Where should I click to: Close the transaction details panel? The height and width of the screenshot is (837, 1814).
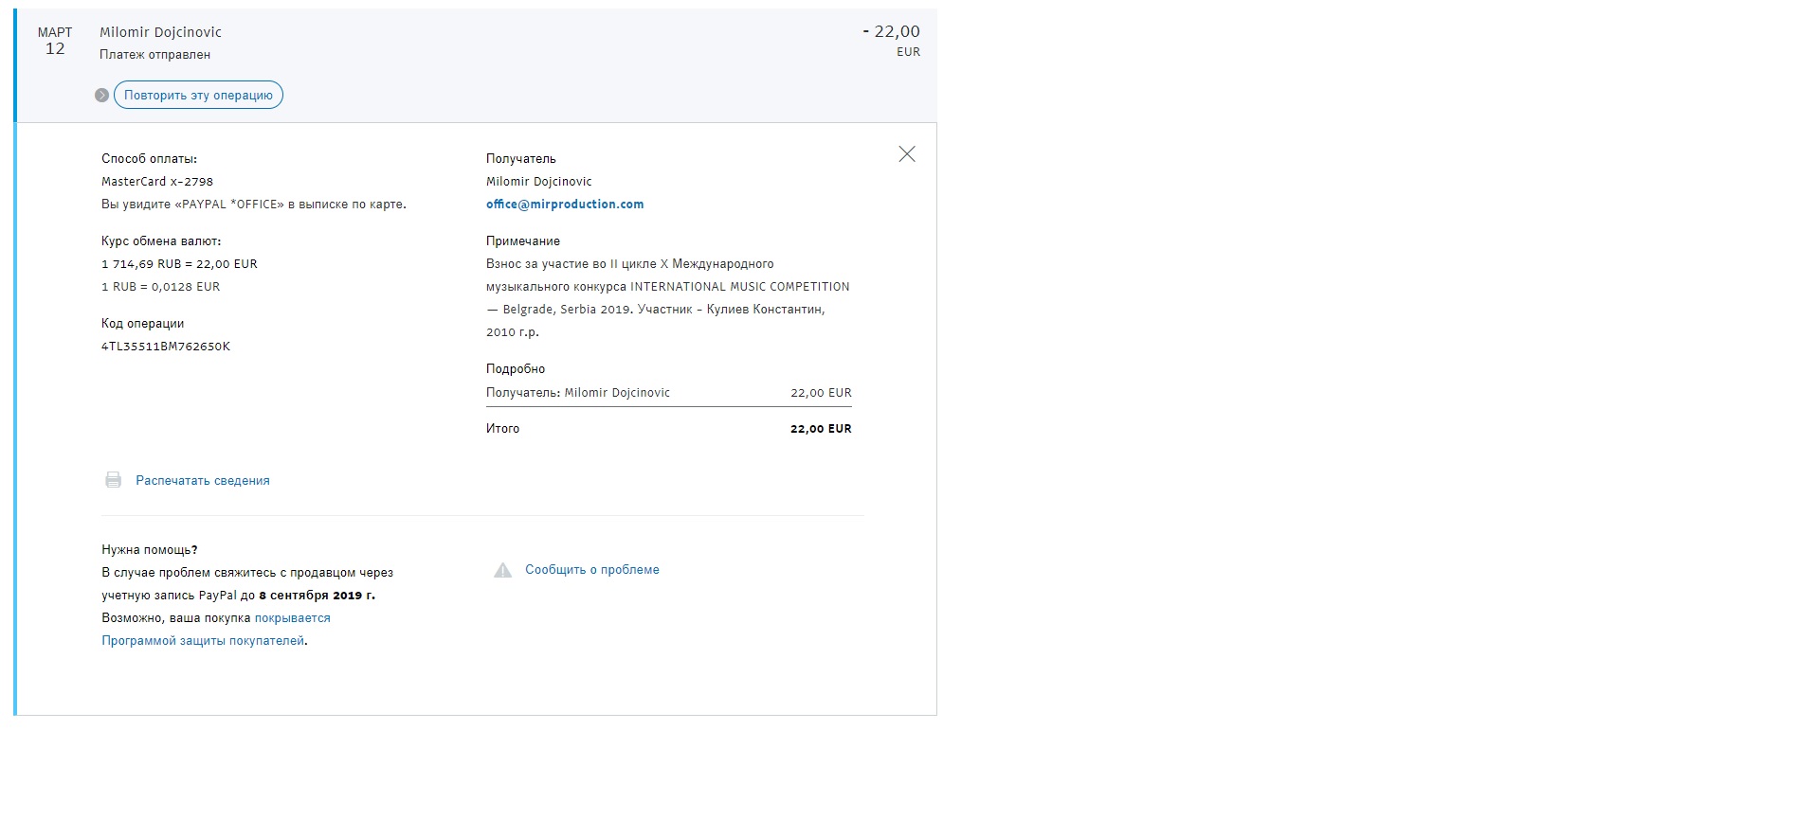tap(906, 154)
